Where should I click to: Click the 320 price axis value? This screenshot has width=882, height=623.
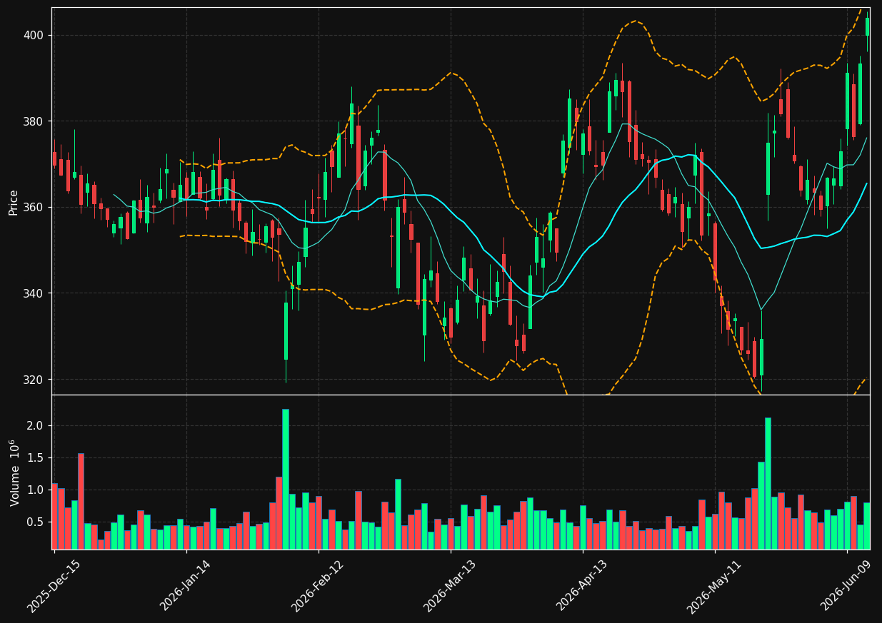coord(34,380)
